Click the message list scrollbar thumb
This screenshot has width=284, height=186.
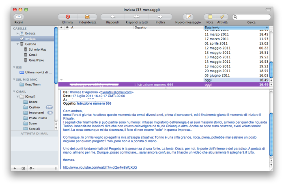[271, 70]
